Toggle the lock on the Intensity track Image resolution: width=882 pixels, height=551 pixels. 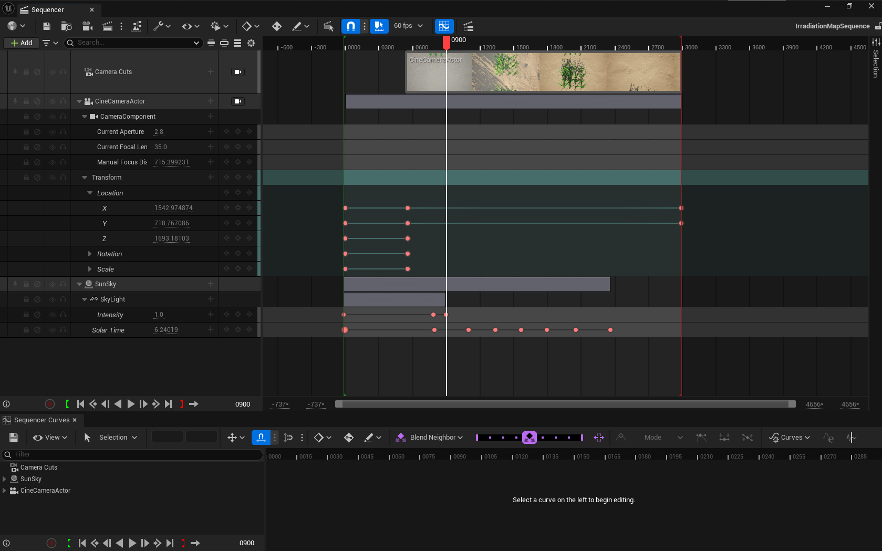tap(26, 314)
